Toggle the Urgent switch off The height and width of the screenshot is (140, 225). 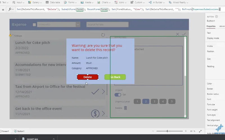[118, 95]
